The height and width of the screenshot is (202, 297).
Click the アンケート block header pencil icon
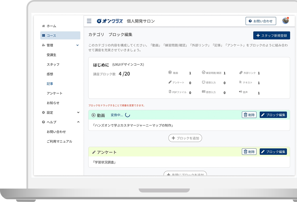[94, 152]
